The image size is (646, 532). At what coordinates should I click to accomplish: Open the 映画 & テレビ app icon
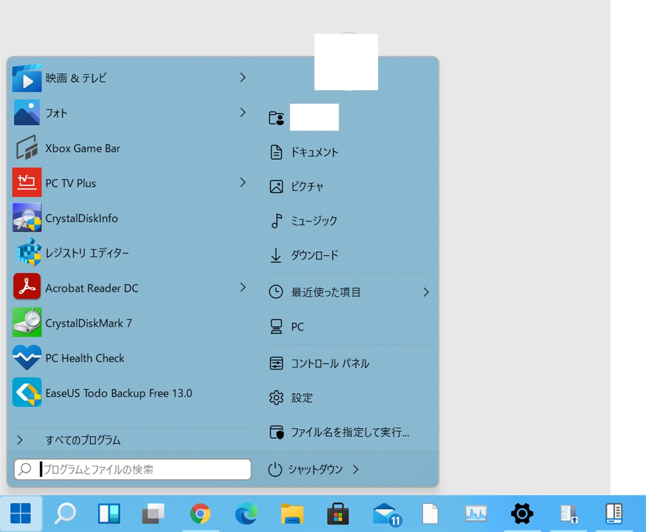26,78
